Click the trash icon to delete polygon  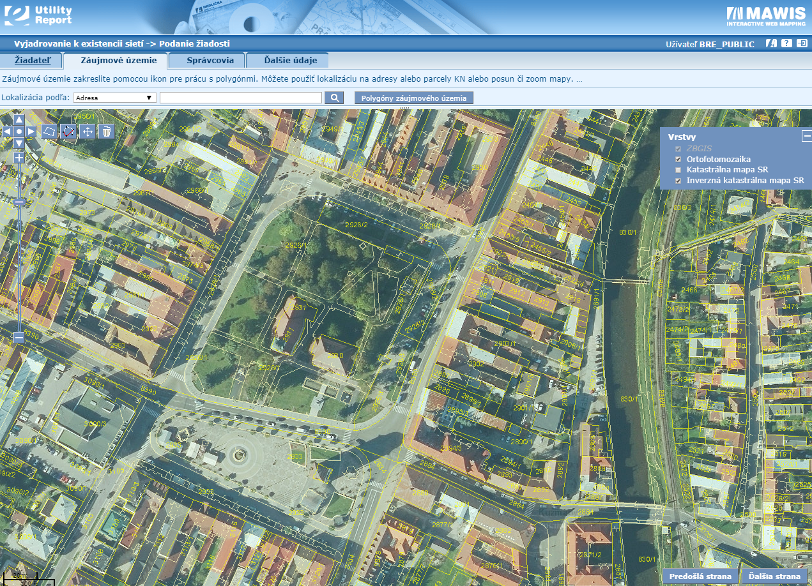[x=107, y=131]
